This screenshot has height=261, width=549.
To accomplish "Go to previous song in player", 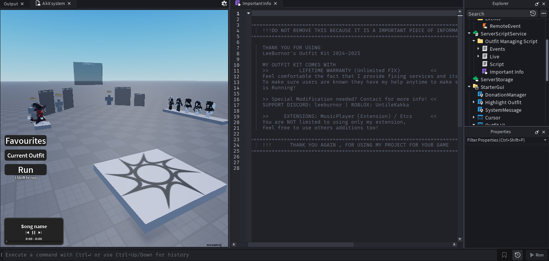I will pos(28,232).
